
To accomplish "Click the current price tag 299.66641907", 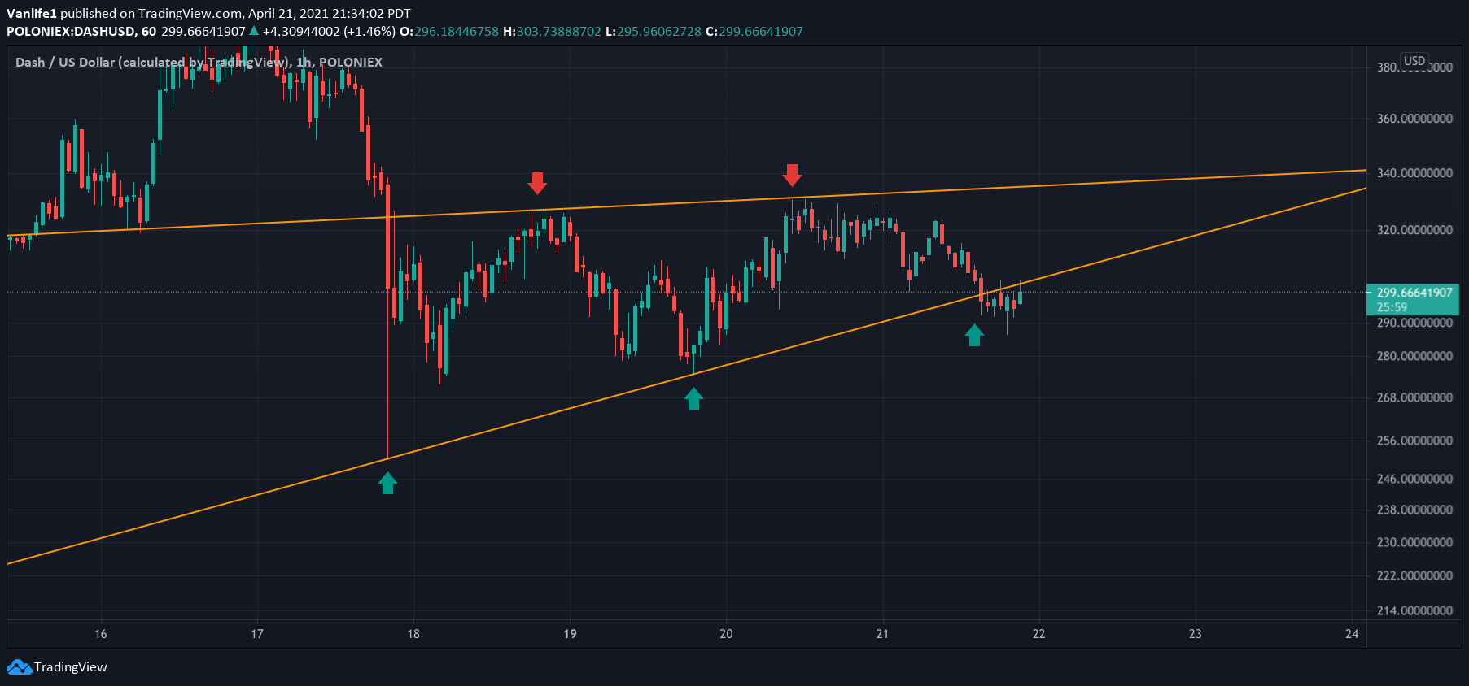I will tap(1414, 293).
